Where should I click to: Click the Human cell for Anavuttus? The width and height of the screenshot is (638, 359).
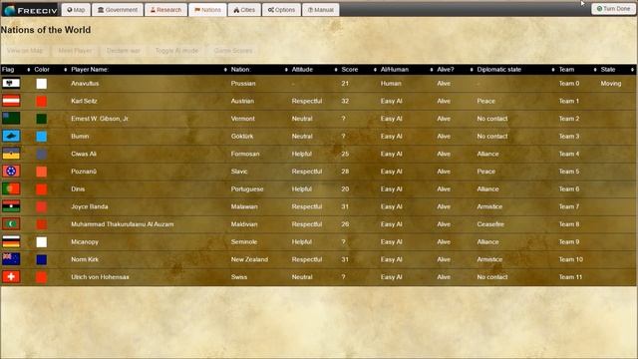click(x=391, y=84)
